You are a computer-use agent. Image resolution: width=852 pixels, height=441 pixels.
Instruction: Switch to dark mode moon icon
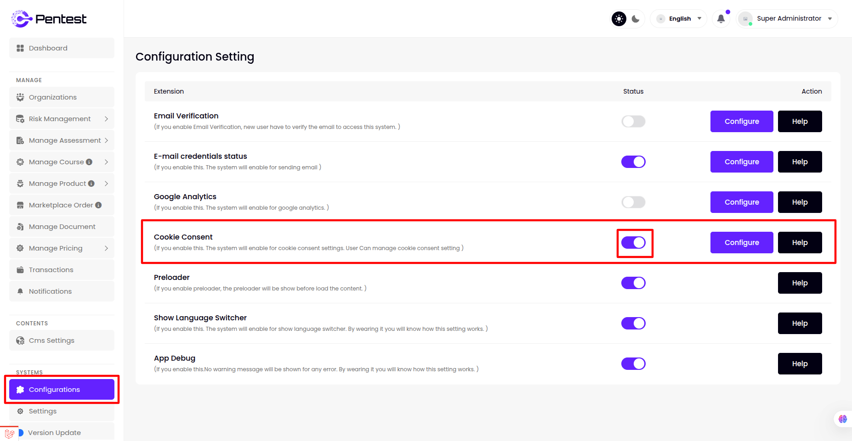636,19
